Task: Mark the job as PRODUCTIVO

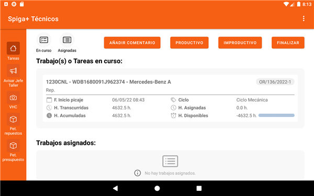Action: [x=189, y=43]
